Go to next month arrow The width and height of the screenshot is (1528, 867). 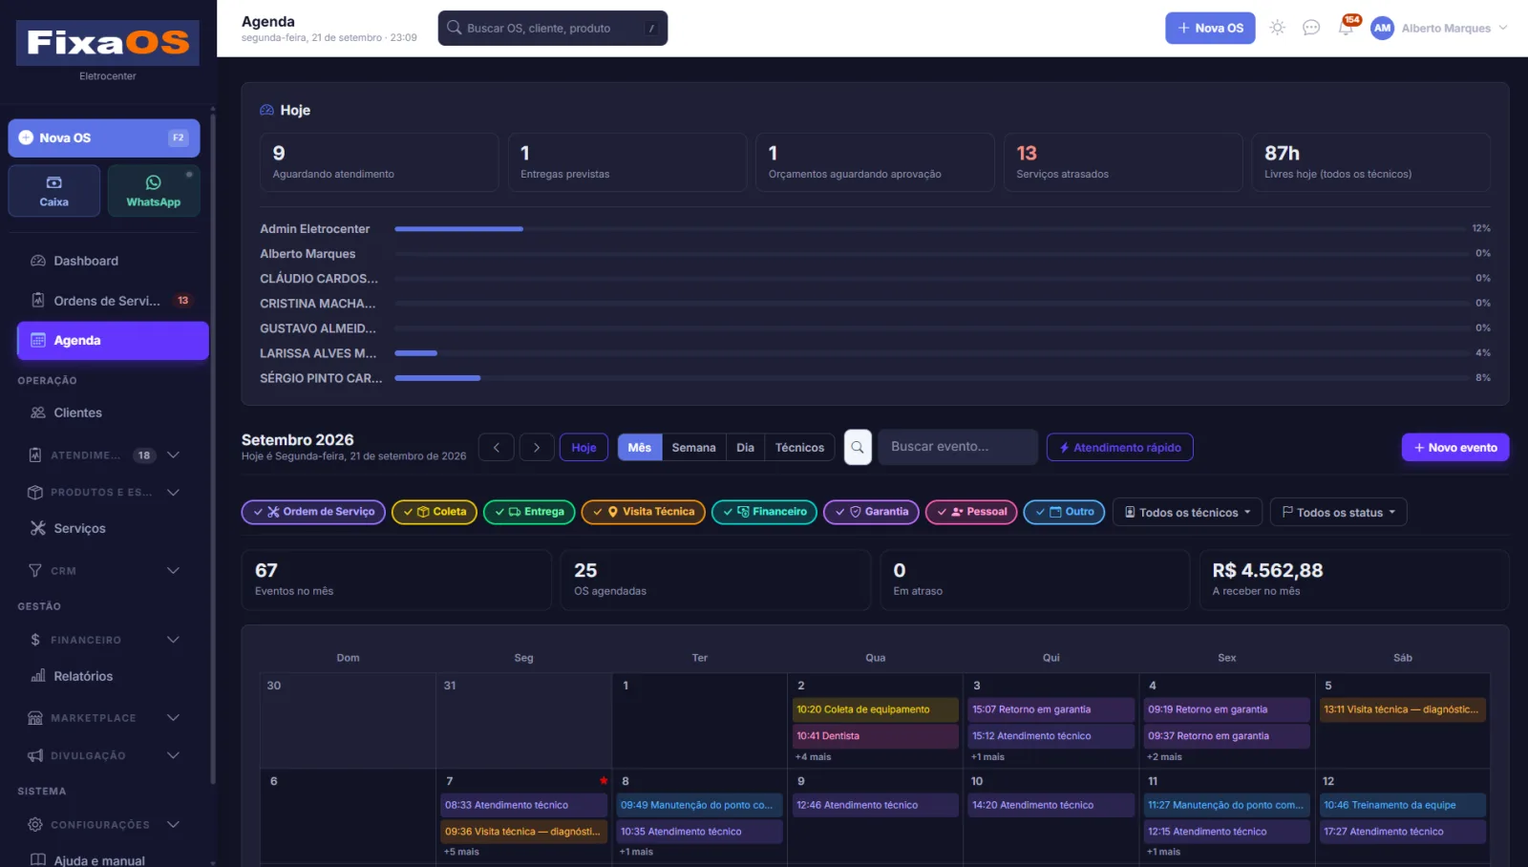[x=537, y=447]
